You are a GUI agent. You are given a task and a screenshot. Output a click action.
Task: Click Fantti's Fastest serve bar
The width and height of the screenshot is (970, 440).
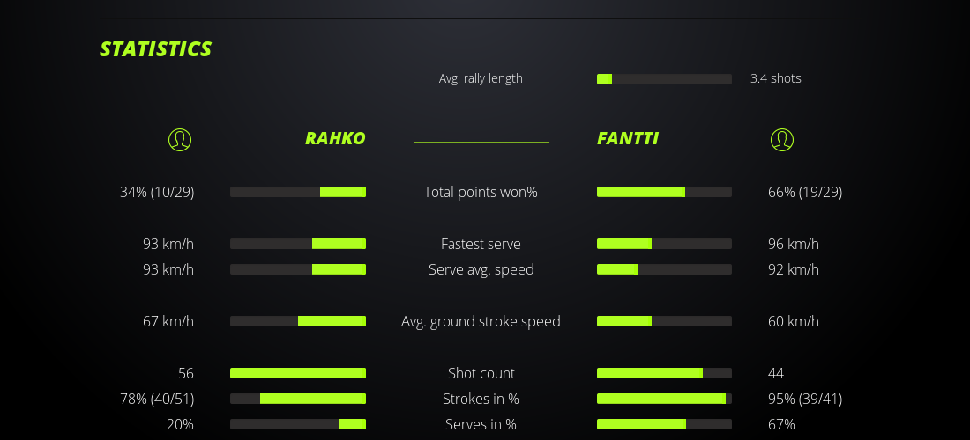point(664,244)
